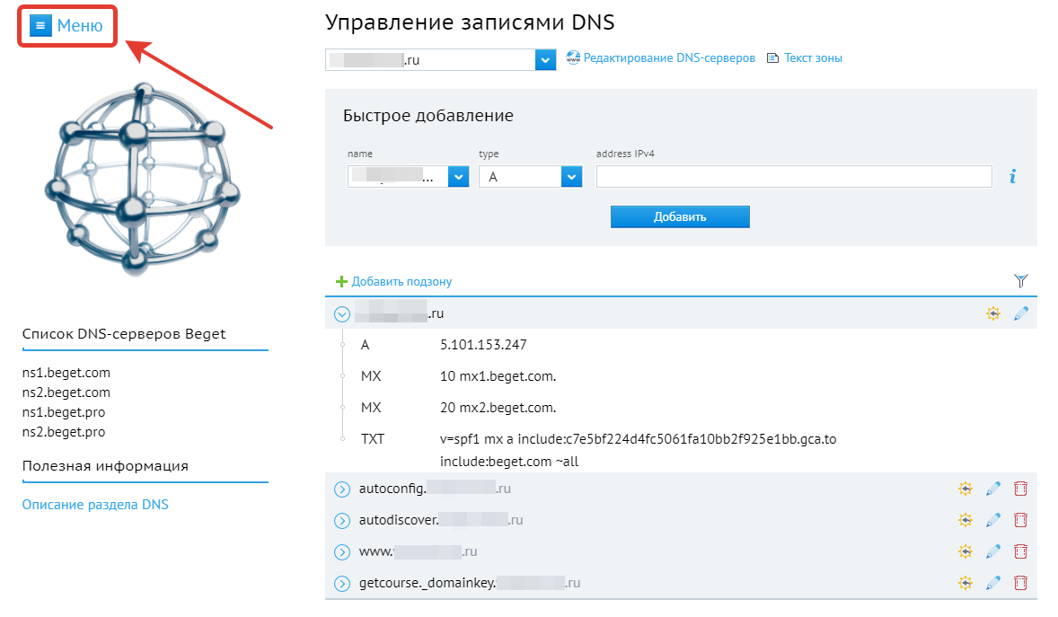Expand the getcourse._domainkey row

point(342,583)
